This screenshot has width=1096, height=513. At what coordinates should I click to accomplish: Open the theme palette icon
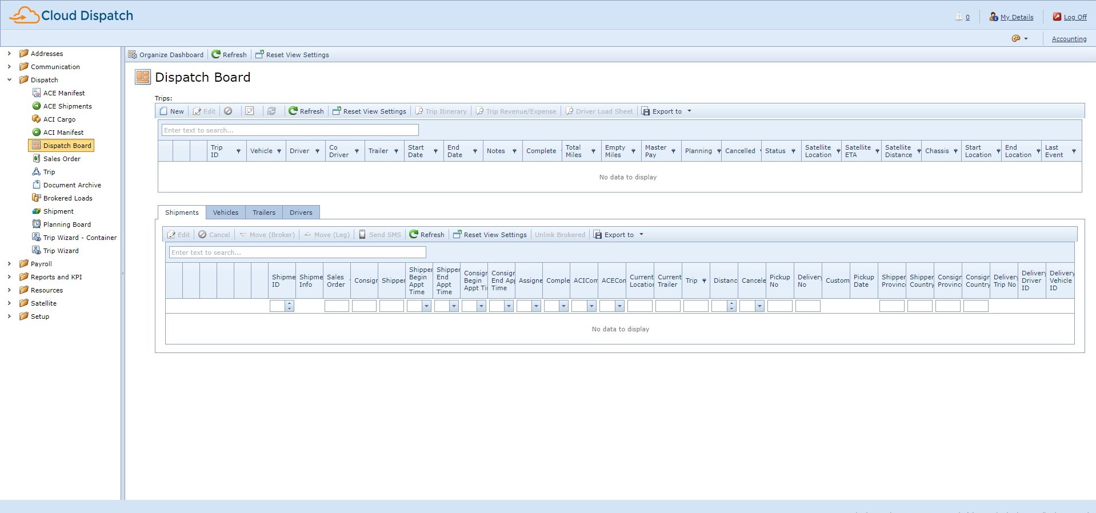1015,38
